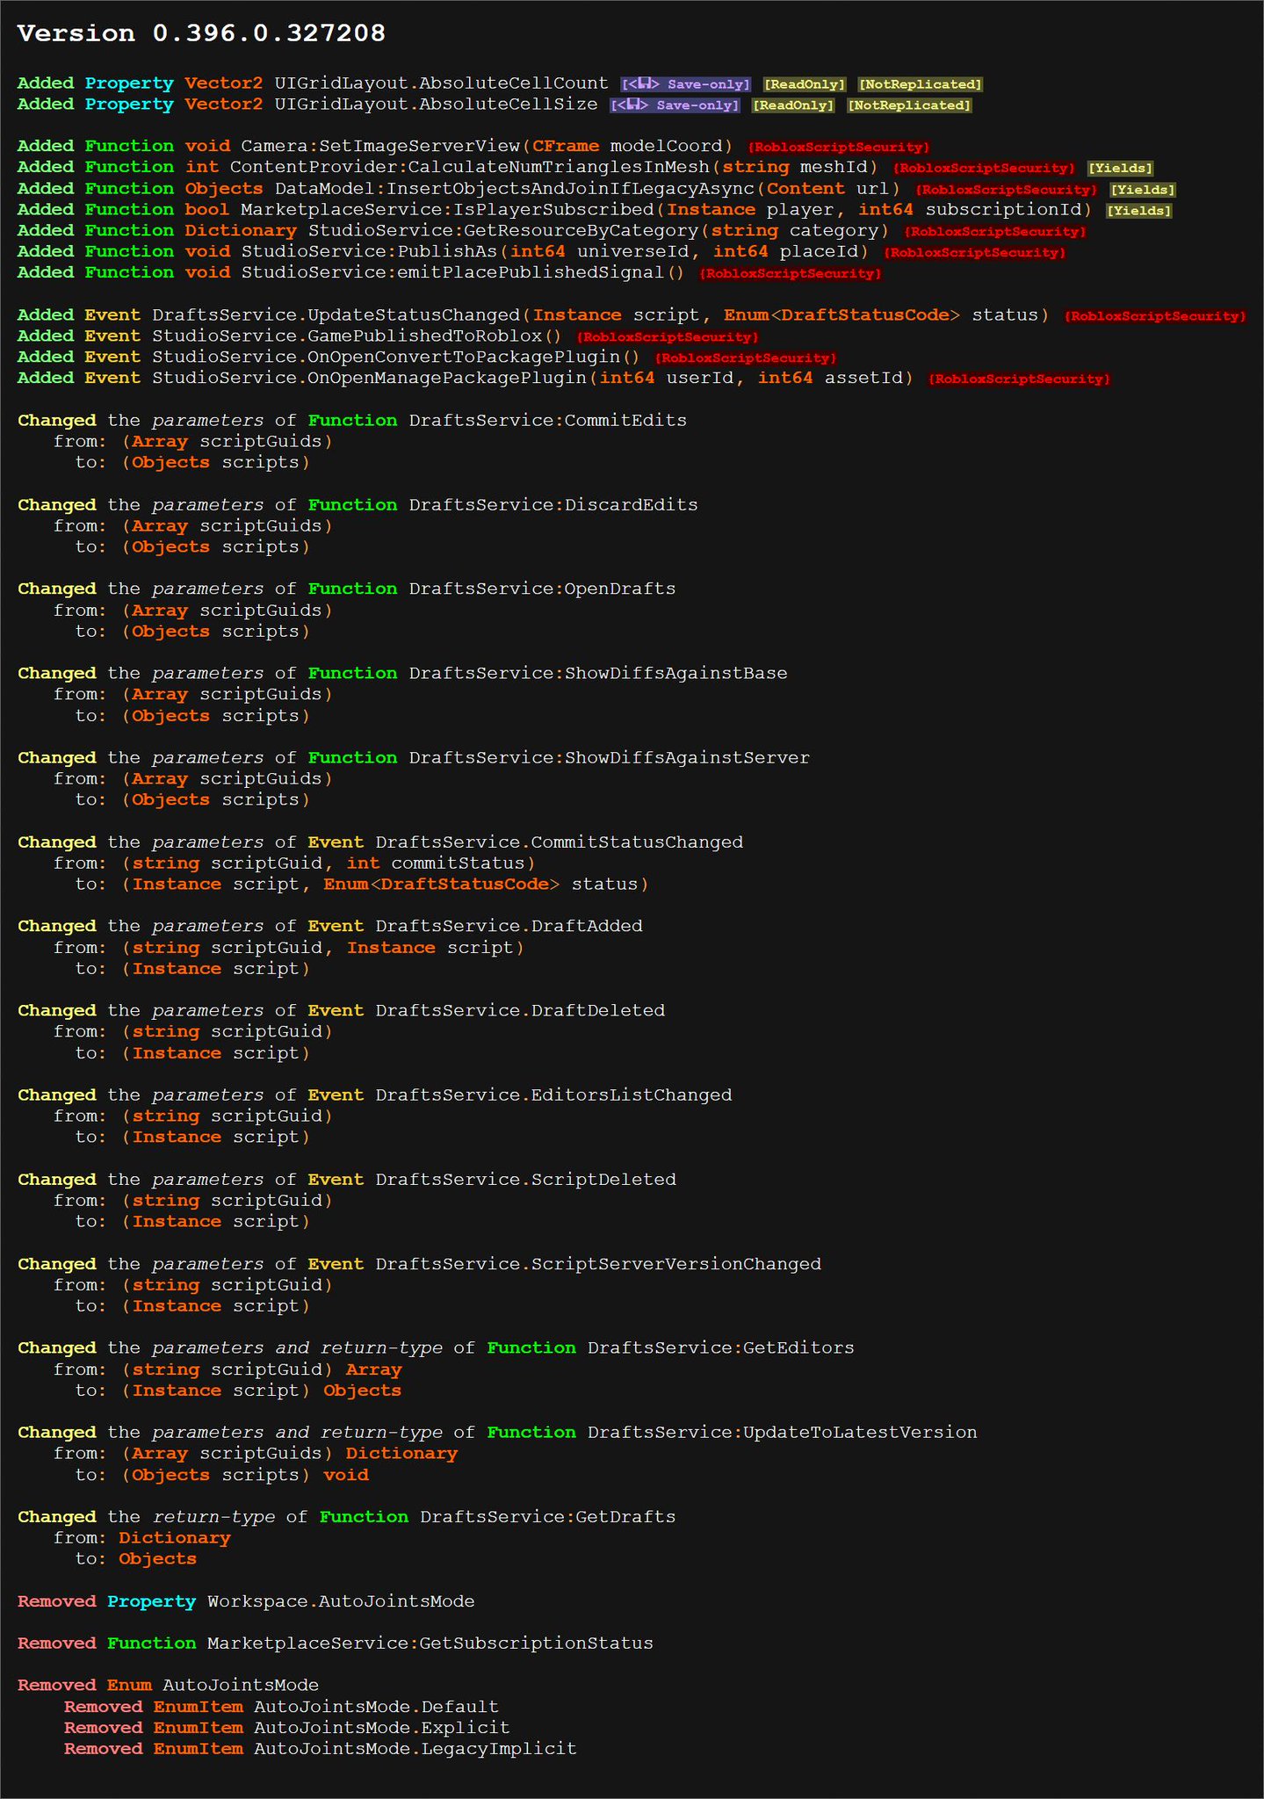Select DraftsService.EditorsListChanged event name

[553, 1095]
